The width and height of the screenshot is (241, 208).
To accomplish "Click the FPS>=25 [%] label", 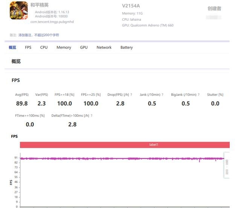I will 91,95.
